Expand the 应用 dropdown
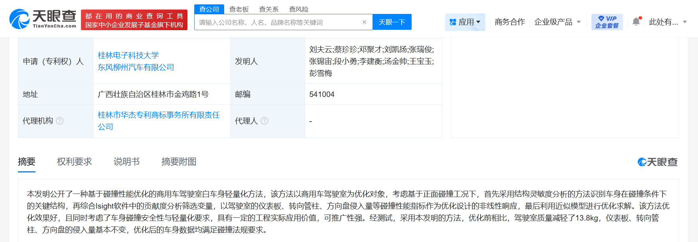 tap(465, 22)
